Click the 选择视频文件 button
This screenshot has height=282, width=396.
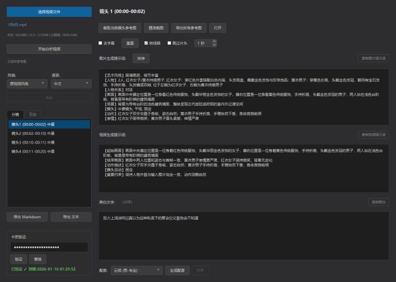point(49,12)
